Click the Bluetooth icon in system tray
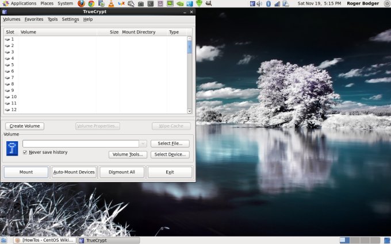Image resolution: width=391 pixels, height=244 pixels. [x=268, y=3]
